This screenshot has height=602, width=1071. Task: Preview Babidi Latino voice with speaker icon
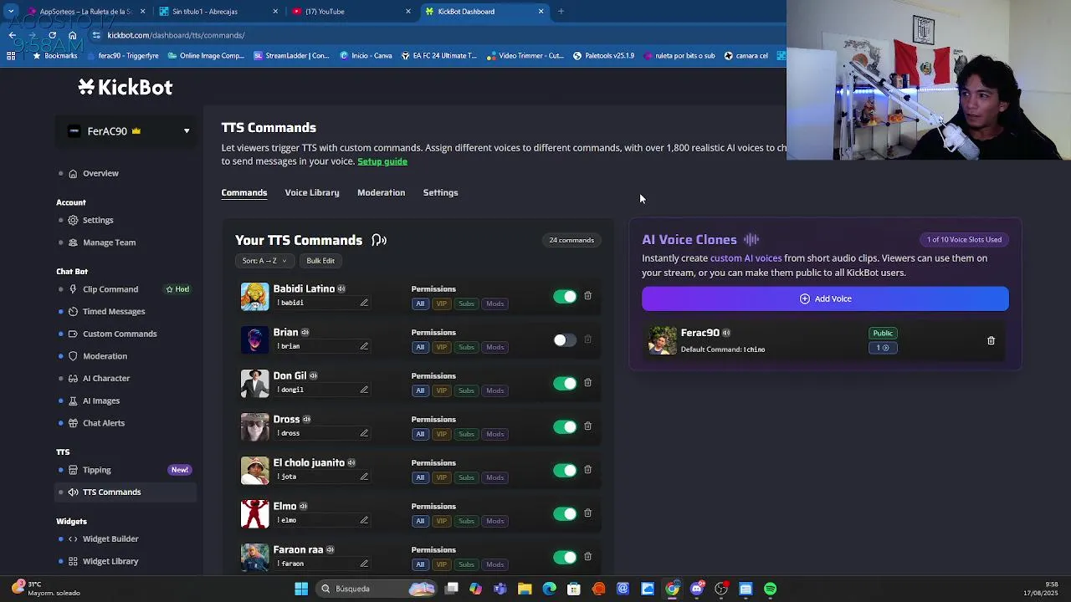coord(341,288)
